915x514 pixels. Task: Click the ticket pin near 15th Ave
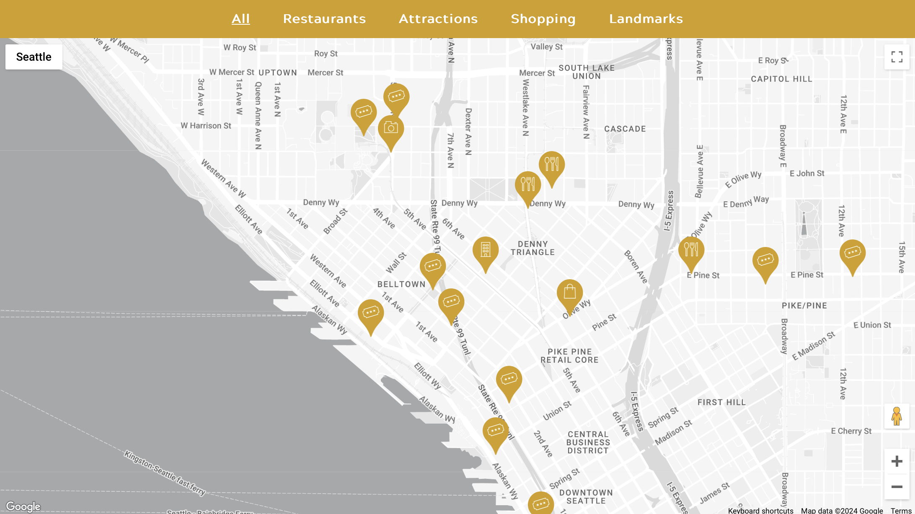pyautogui.click(x=852, y=253)
